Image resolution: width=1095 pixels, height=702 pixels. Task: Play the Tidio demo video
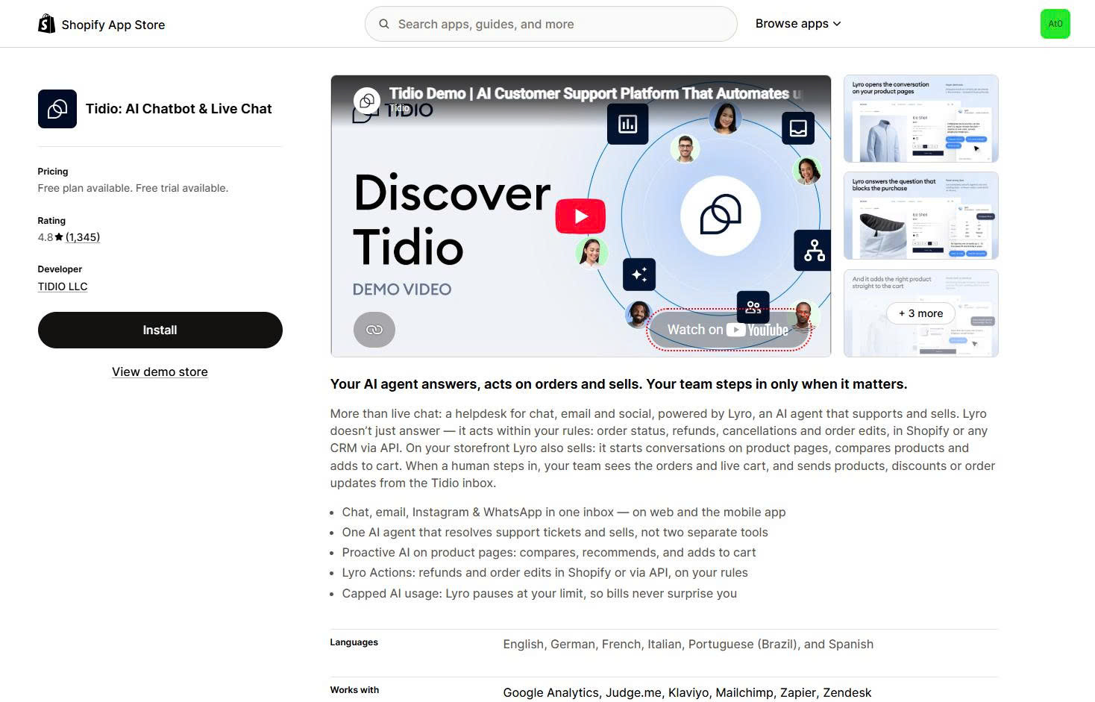pyautogui.click(x=580, y=216)
